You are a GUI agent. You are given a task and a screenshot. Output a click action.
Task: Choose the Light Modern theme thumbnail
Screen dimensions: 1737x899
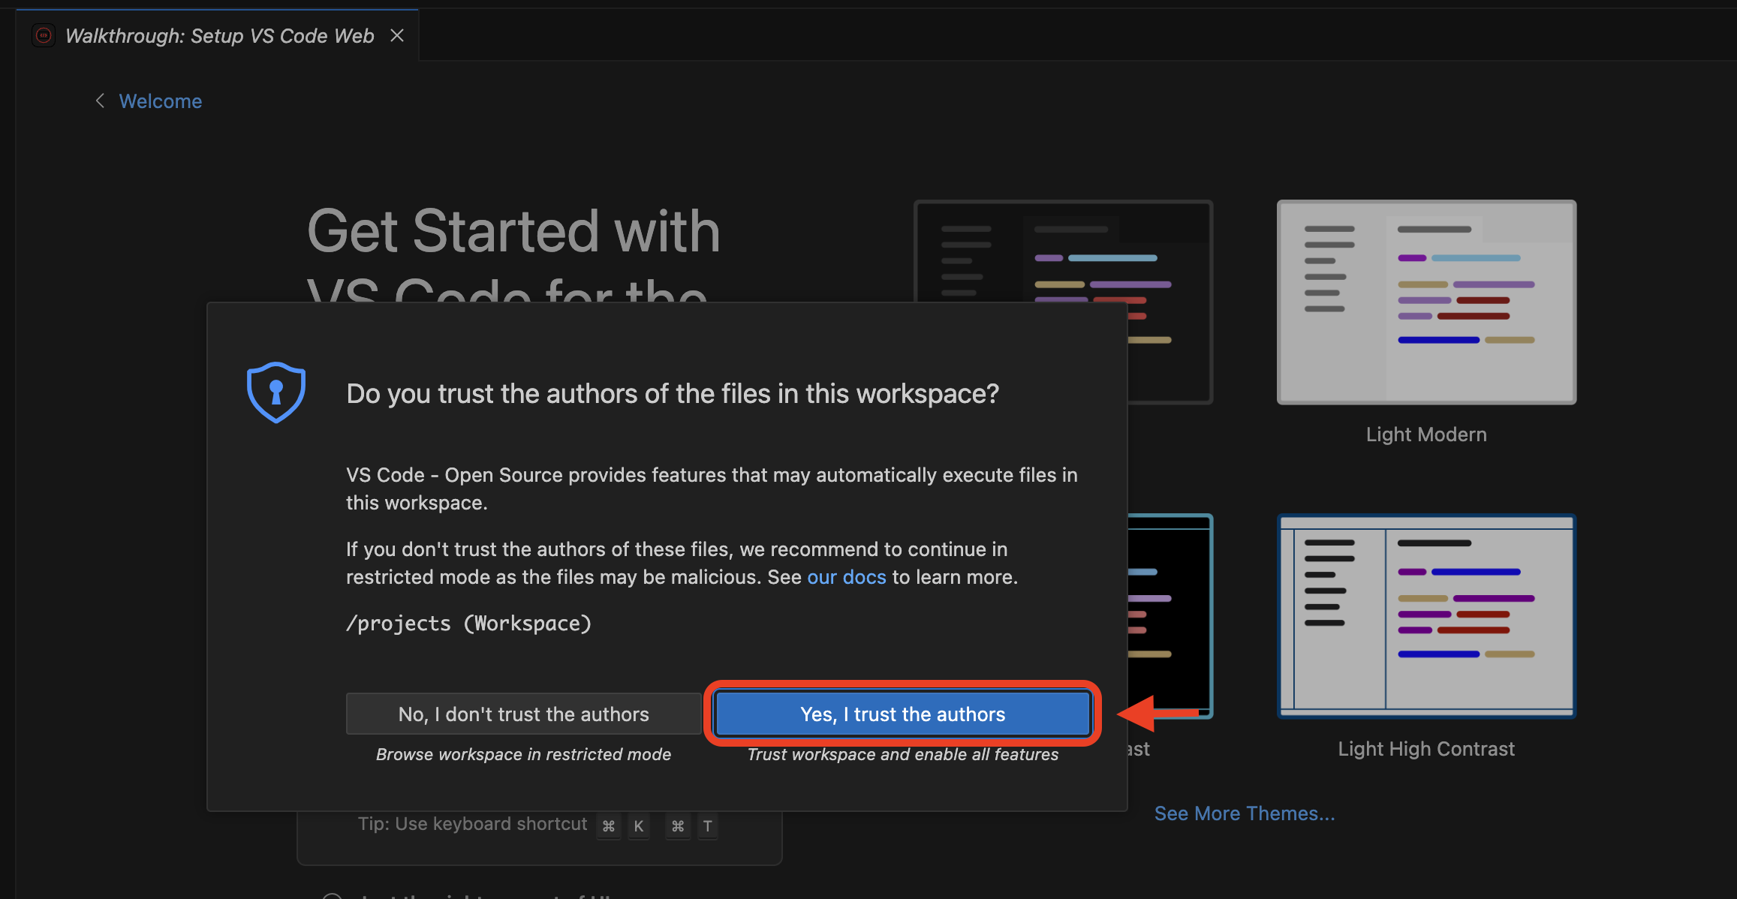(x=1426, y=302)
